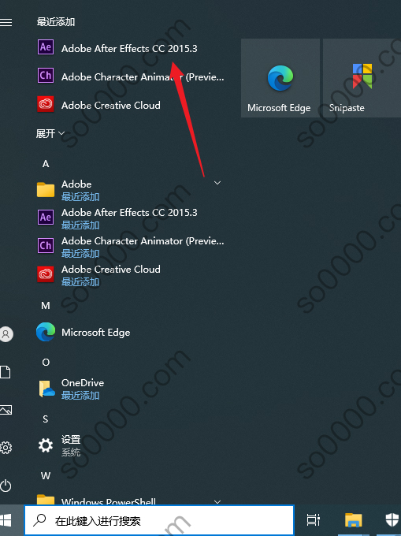Open the Pictures icon in left sidebar
The width and height of the screenshot is (401, 536).
coord(6,410)
